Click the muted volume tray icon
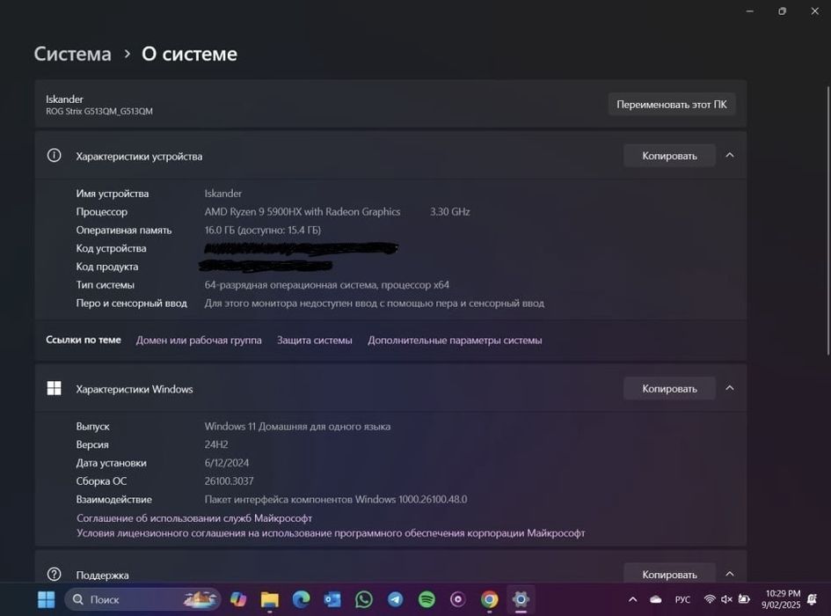The width and height of the screenshot is (831, 616). (x=726, y=599)
